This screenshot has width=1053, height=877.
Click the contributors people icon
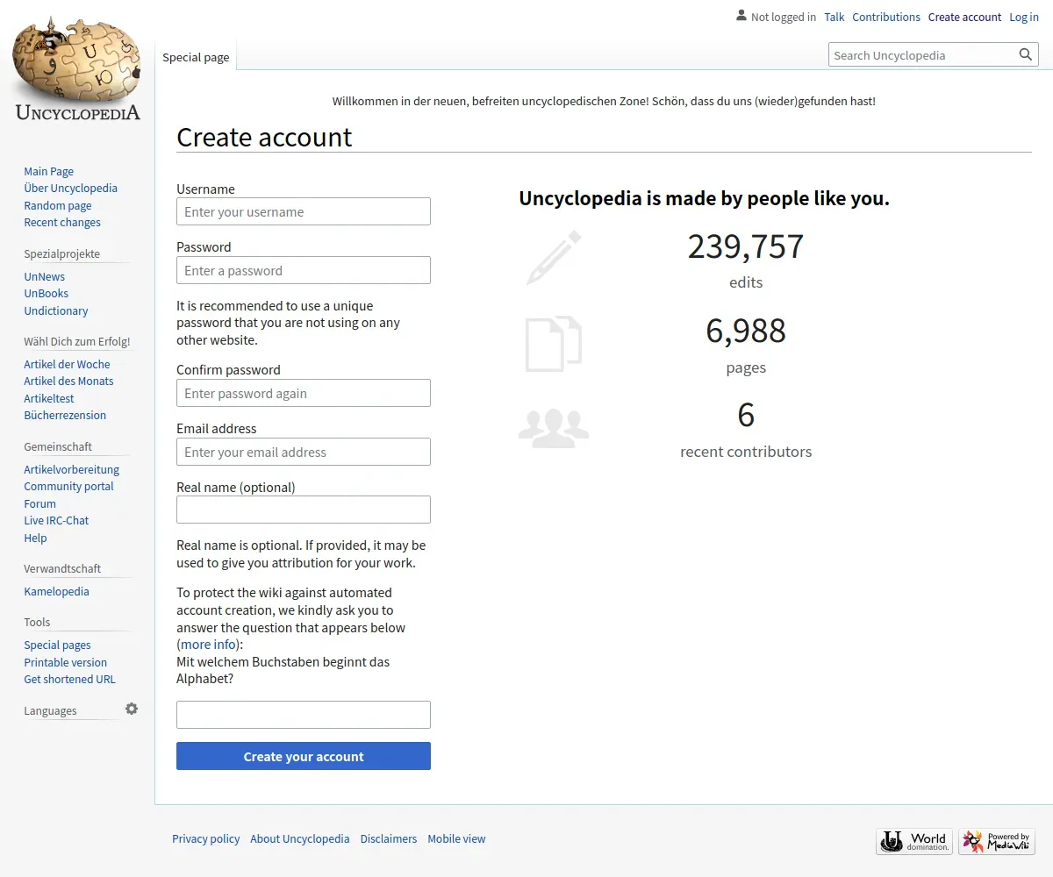(554, 428)
